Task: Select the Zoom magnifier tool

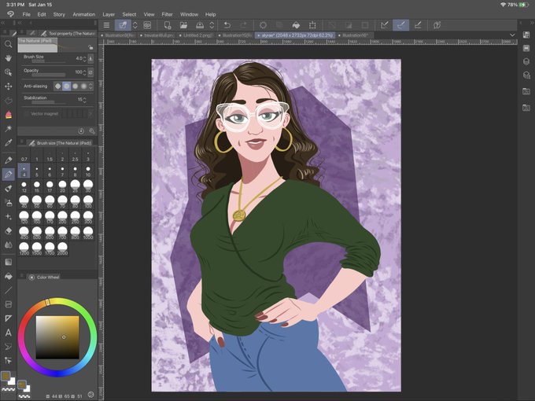Action: (x=8, y=44)
